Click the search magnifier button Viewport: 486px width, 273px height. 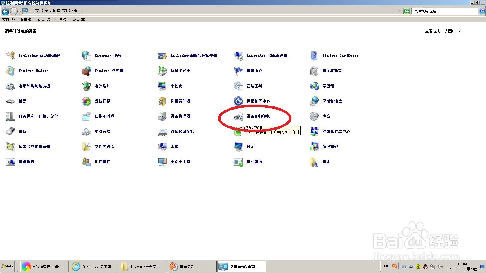pyautogui.click(x=482, y=11)
